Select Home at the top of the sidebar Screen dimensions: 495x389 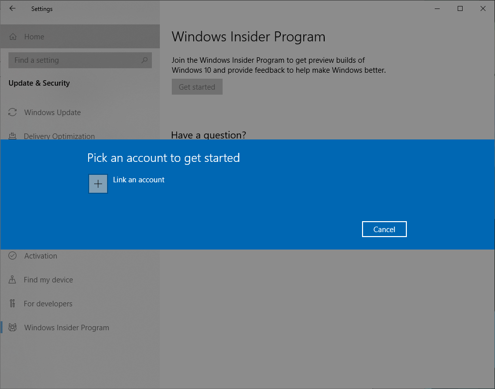(x=34, y=36)
